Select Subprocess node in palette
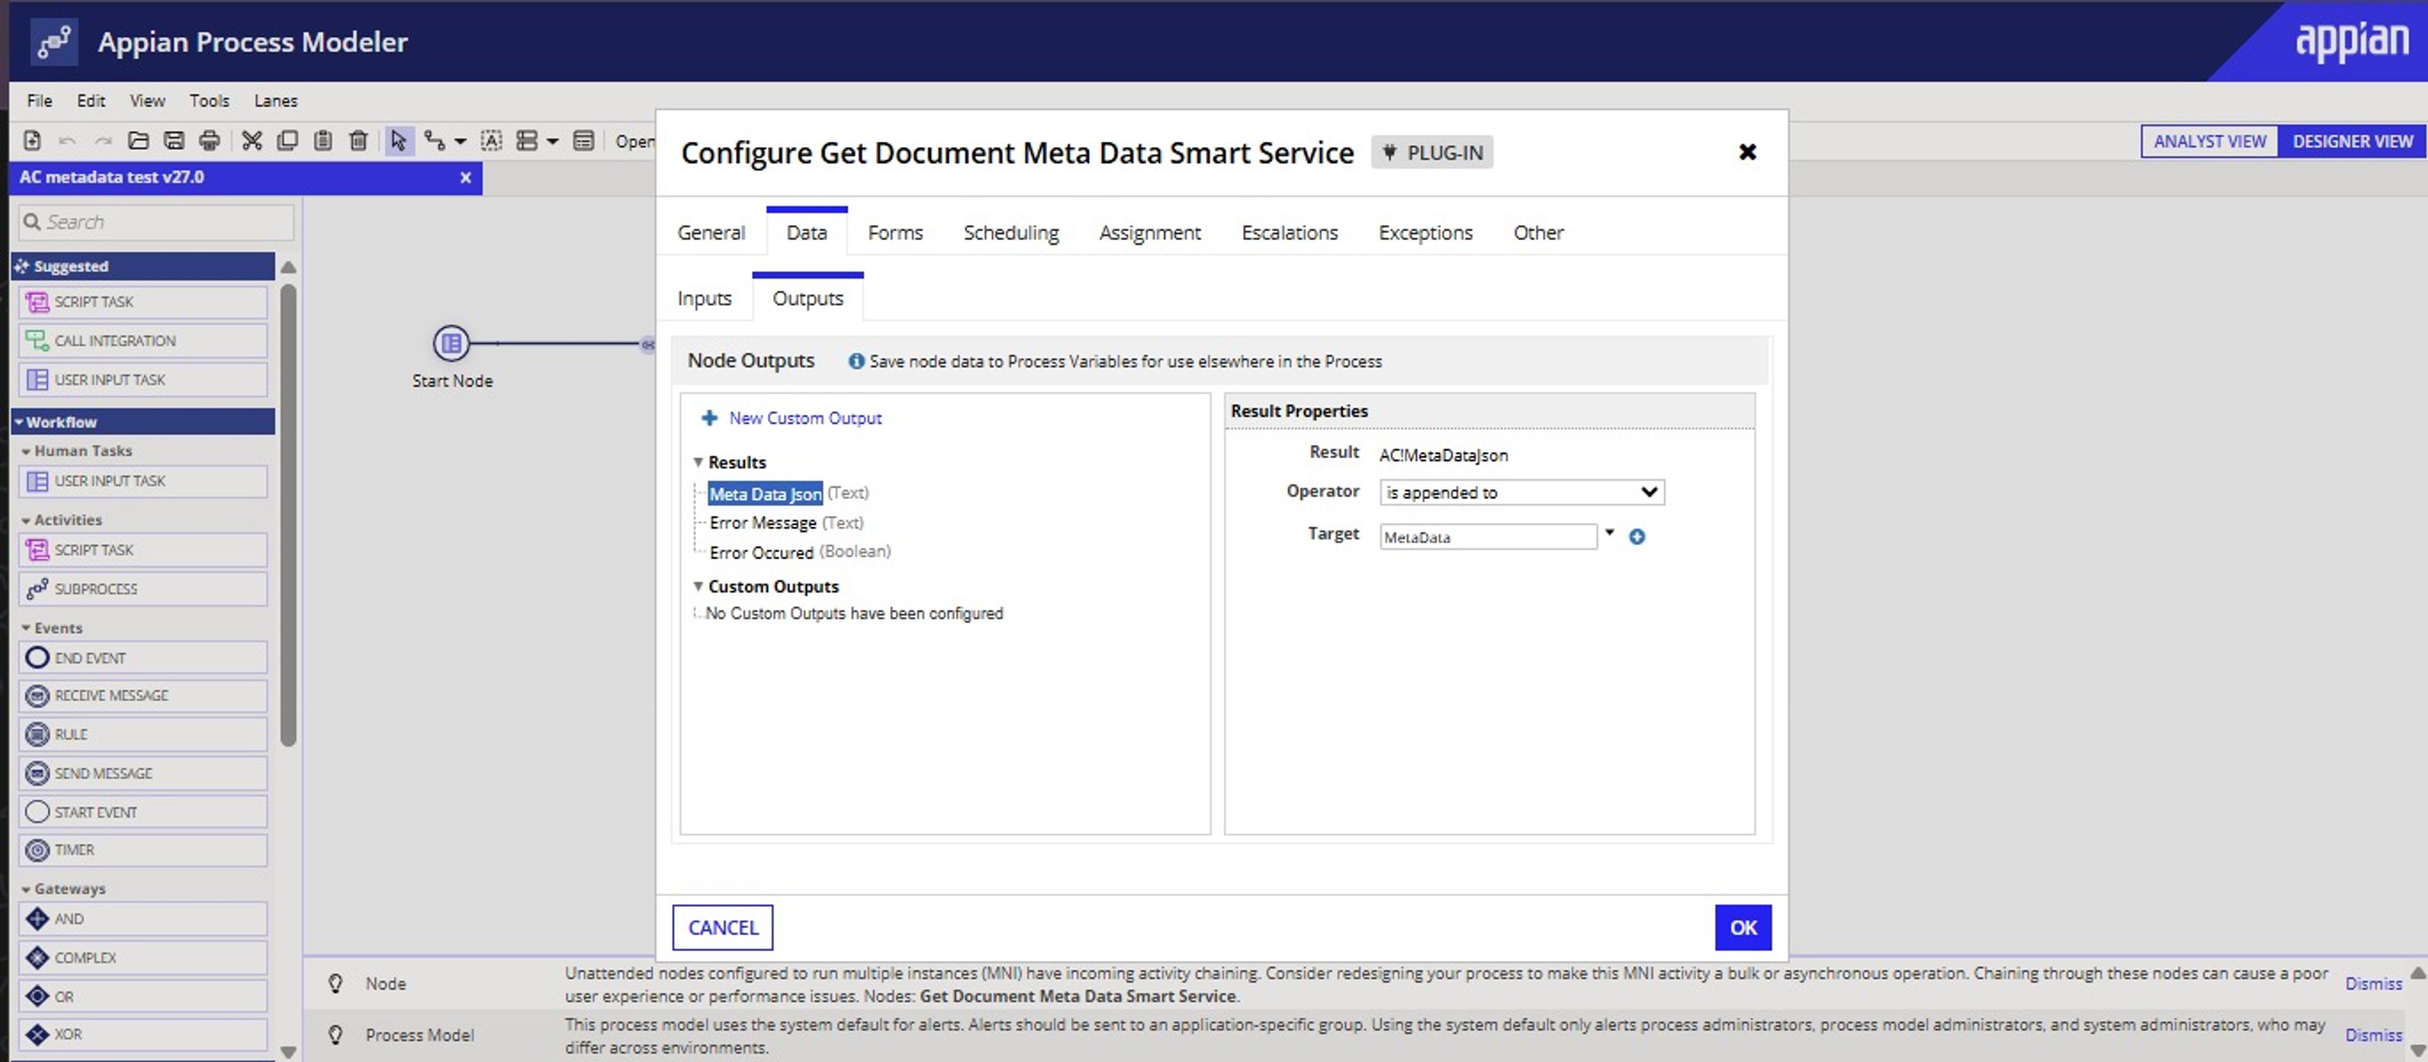Image resolution: width=2428 pixels, height=1062 pixels. point(144,588)
